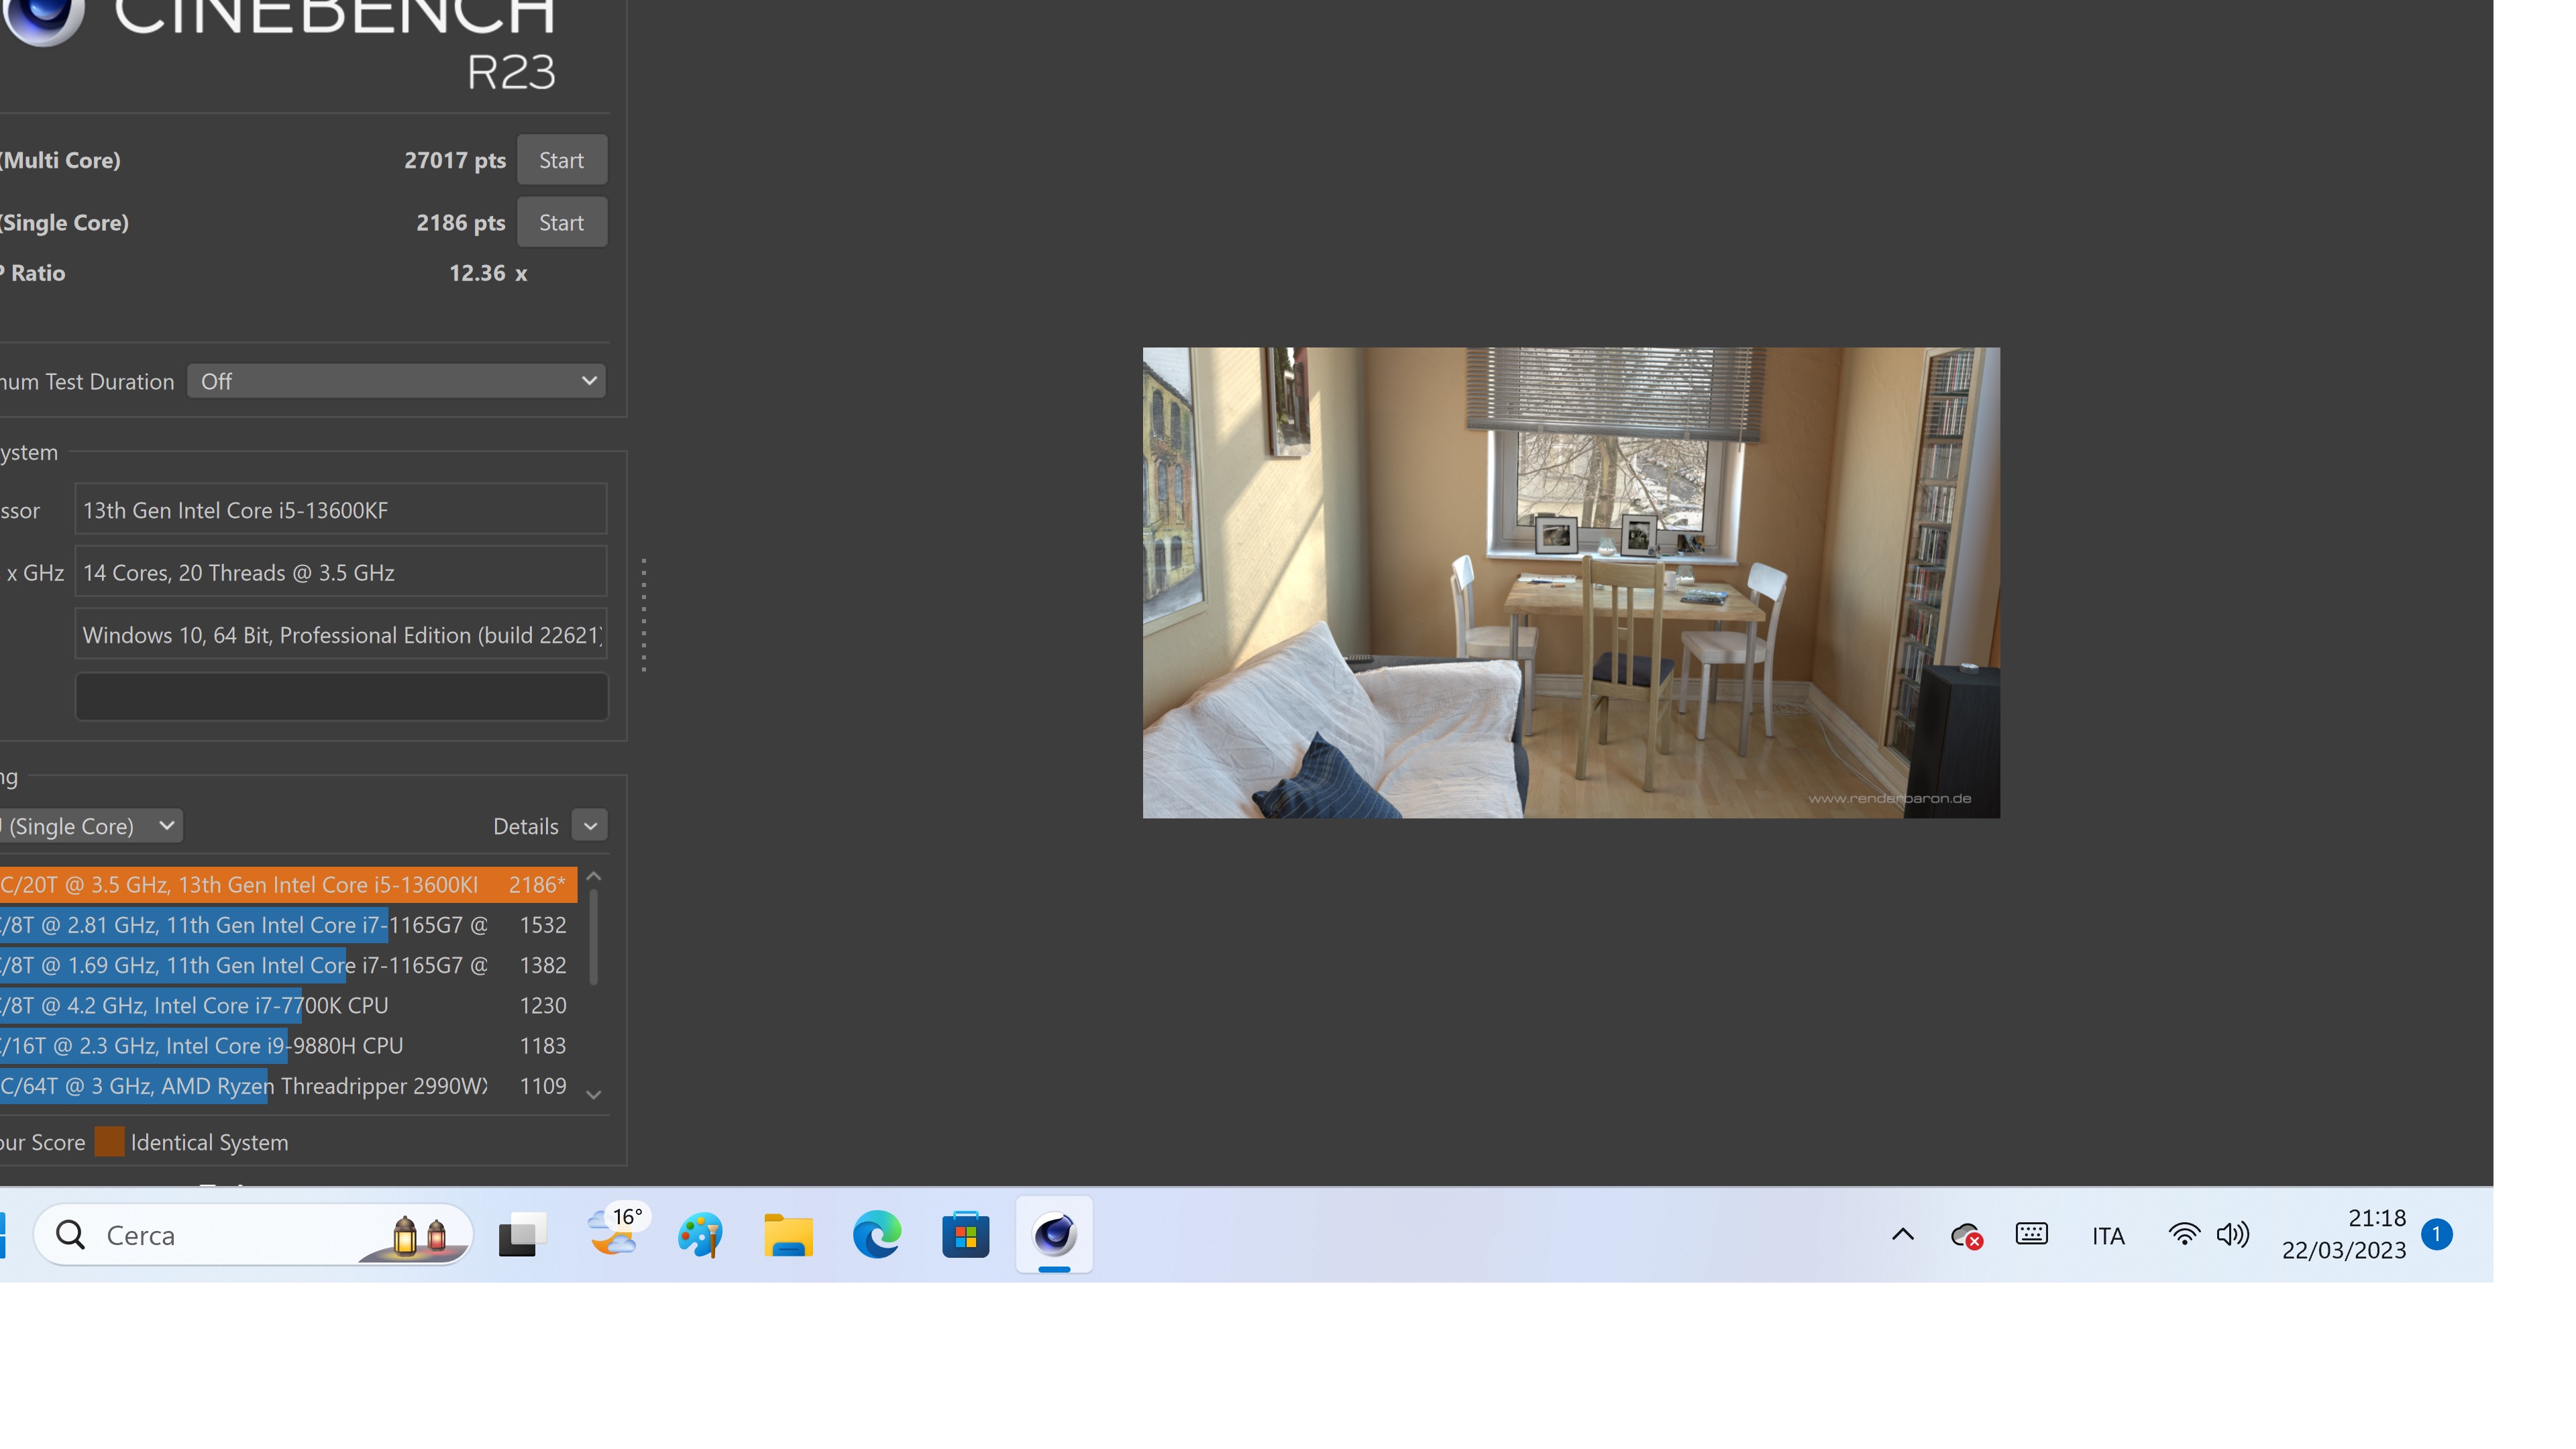Viewport: 2576px width, 1449px height.
Task: Click the Identical System color swatch
Action: (x=109, y=1142)
